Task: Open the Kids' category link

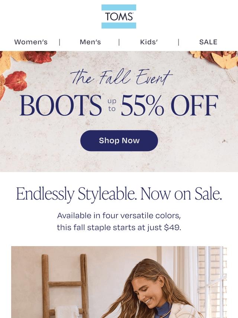Action: click(x=149, y=42)
